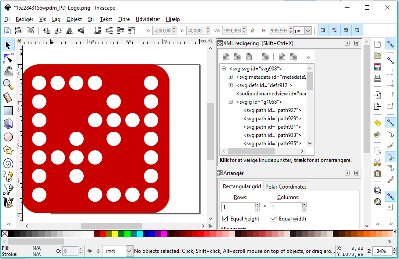Image resolution: width=399 pixels, height=259 pixels.
Task: Toggle moving gradients with objects
Action: click(x=346, y=31)
